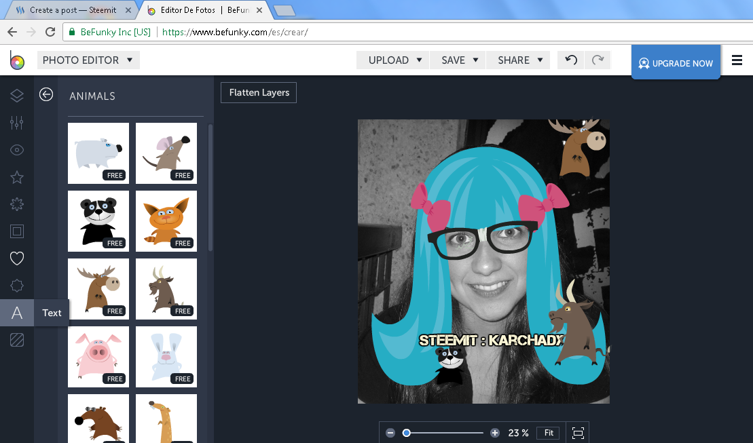Open the Photo Editor dropdown
Viewport: 753px width, 443px height.
point(88,60)
